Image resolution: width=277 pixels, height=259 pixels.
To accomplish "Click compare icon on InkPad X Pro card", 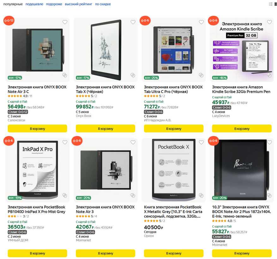I will (64, 195).
